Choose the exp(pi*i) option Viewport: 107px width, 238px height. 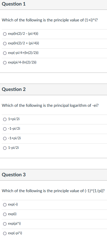5,224
